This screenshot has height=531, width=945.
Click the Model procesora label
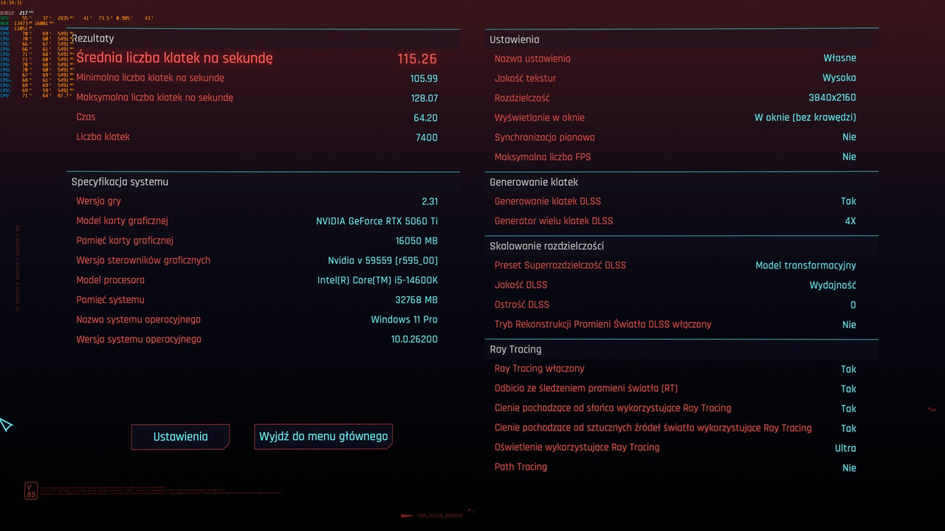click(x=110, y=280)
